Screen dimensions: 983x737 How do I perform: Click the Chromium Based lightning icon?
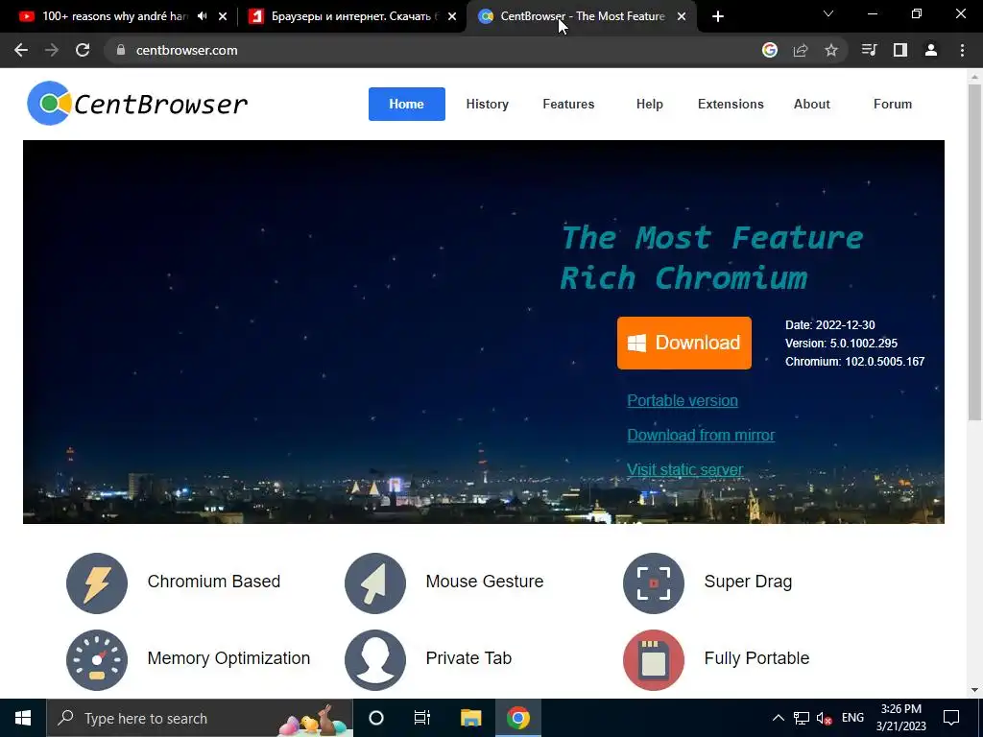coord(97,582)
